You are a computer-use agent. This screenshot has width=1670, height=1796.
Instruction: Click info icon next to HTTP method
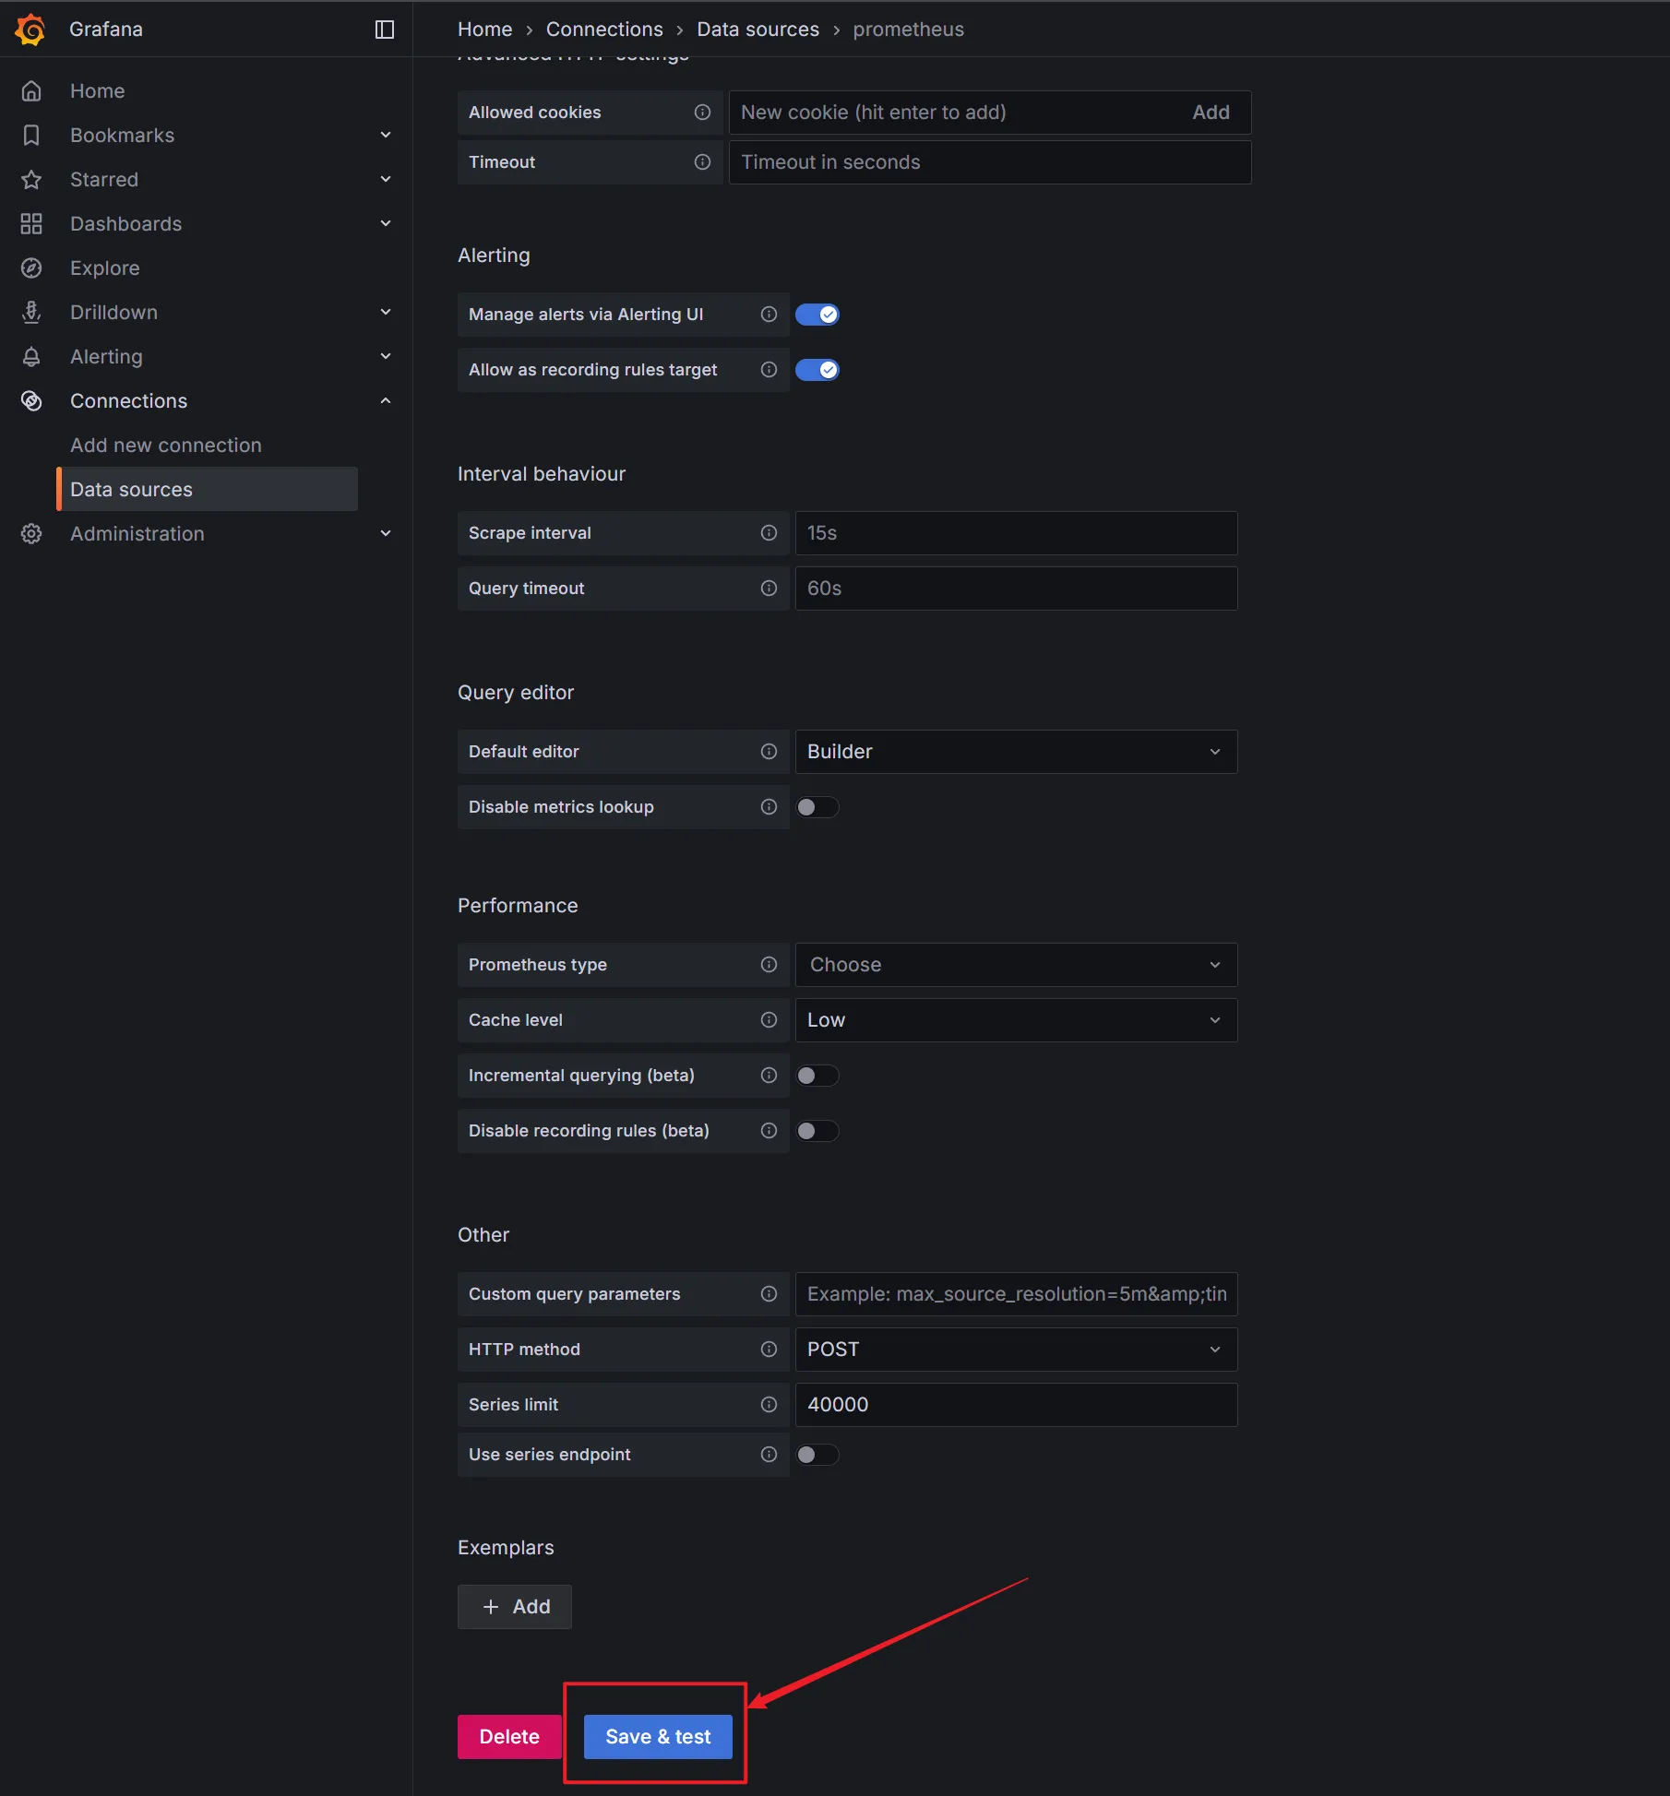click(769, 1349)
